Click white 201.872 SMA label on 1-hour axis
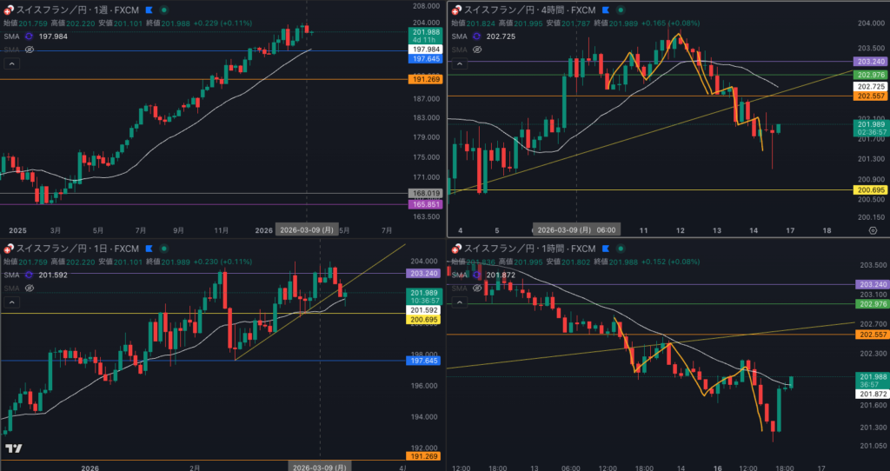The image size is (890, 471). coord(873,394)
